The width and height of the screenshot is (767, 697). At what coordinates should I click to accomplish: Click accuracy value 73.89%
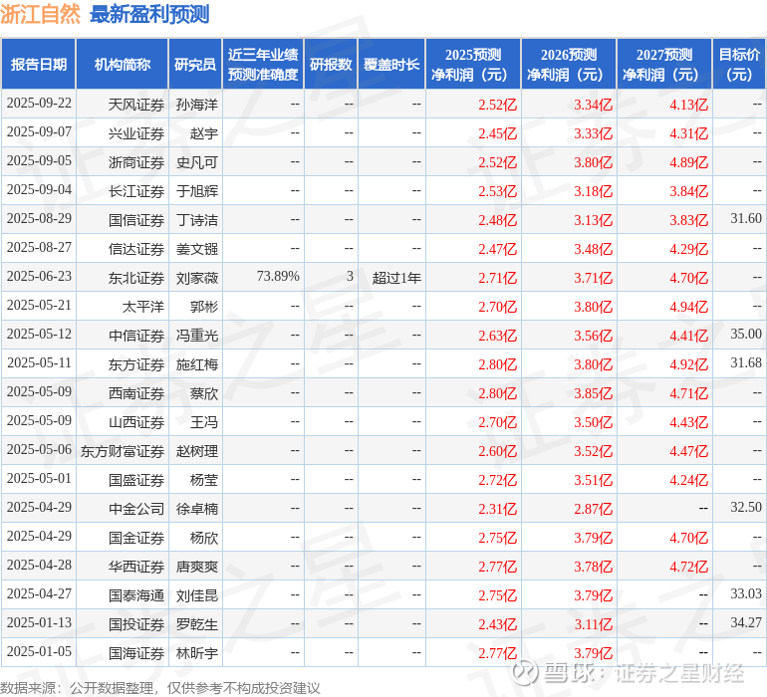278,276
